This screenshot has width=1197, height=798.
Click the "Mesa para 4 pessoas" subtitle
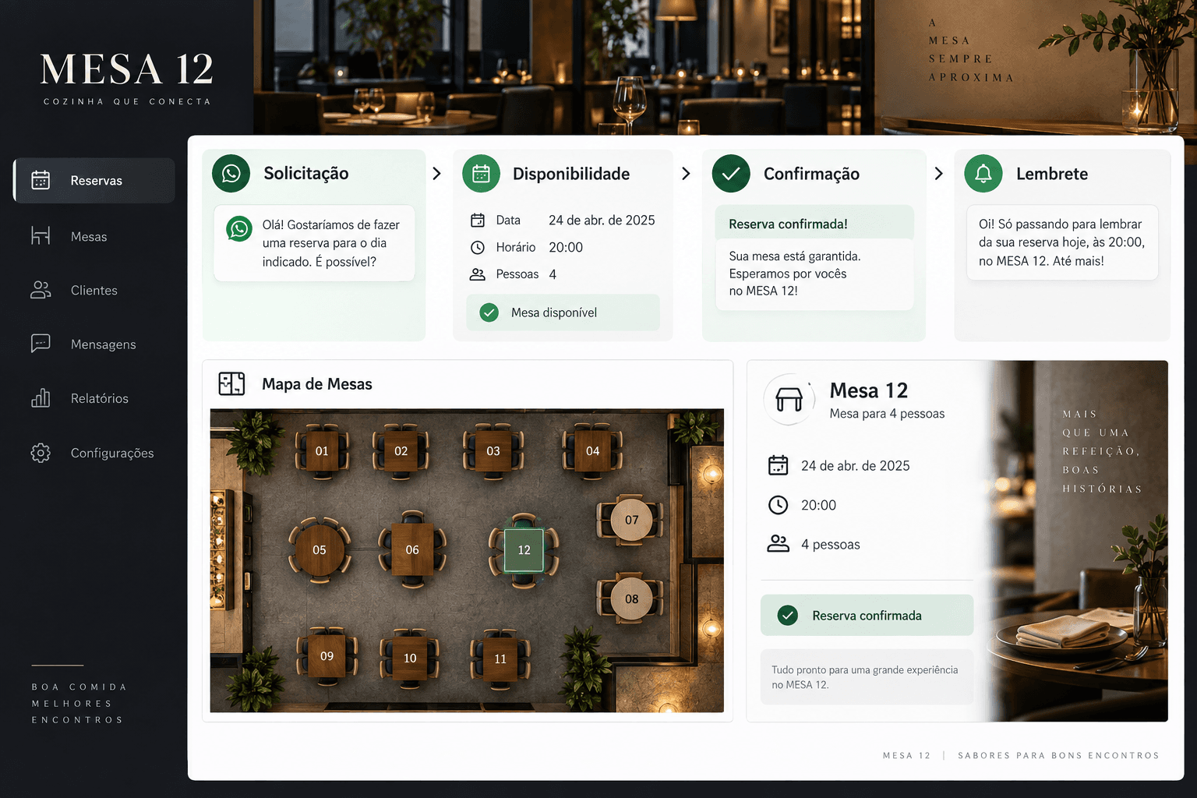click(x=887, y=413)
